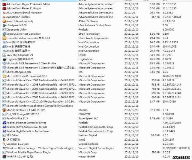This screenshot has height=160, width=192.
Task: Select Microsoft Visual C++ 2010 x64 Redistributable
Action: pos(41,102)
